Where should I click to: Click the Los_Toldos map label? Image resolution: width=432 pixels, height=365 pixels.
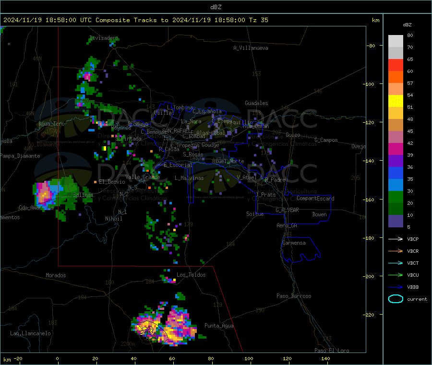191,275
